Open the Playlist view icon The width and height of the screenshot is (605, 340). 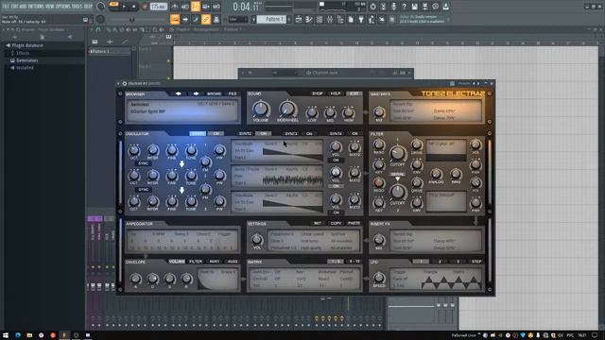299,19
